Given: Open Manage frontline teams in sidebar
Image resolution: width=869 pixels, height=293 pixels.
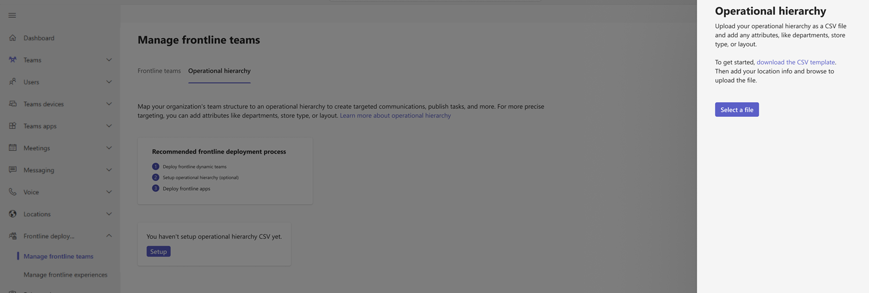Looking at the screenshot, I should (58, 256).
